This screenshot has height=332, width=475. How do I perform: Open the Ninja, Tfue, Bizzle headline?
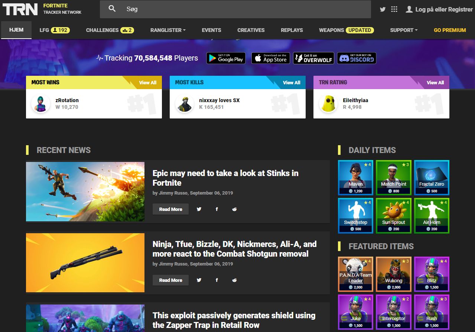tap(235, 249)
